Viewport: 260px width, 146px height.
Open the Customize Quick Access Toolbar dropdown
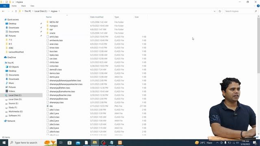(13, 2)
